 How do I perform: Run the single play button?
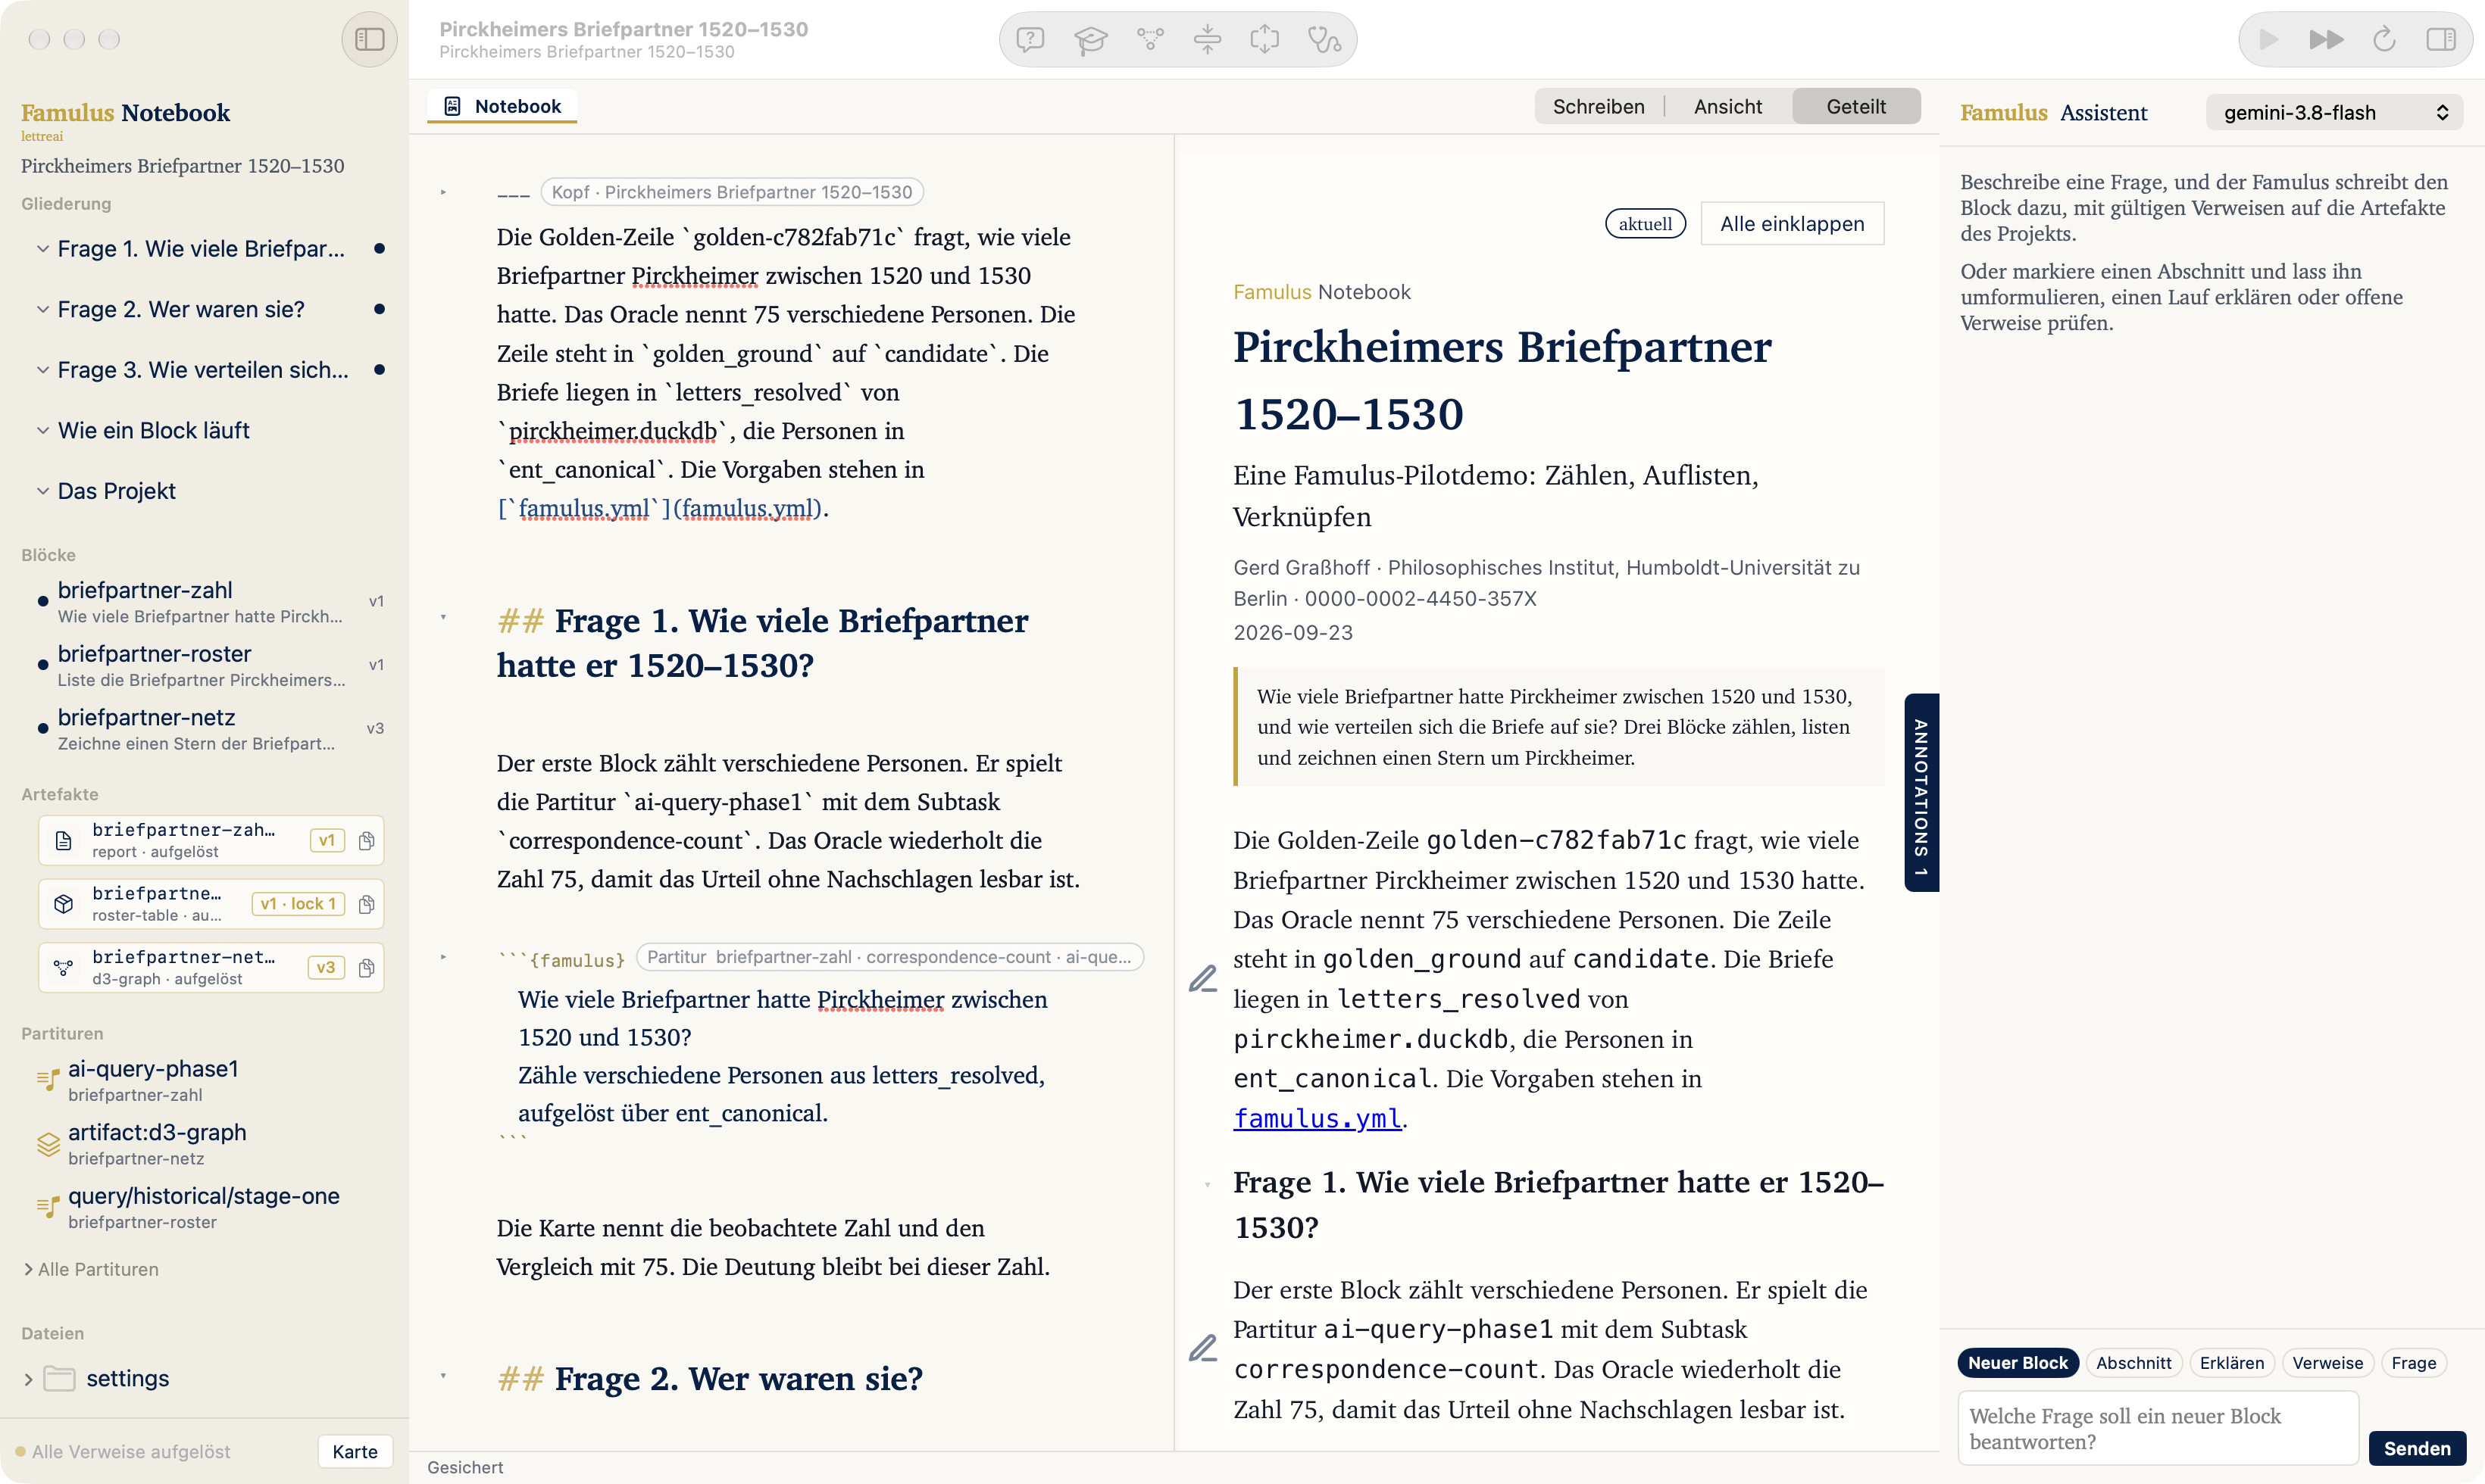2268,39
